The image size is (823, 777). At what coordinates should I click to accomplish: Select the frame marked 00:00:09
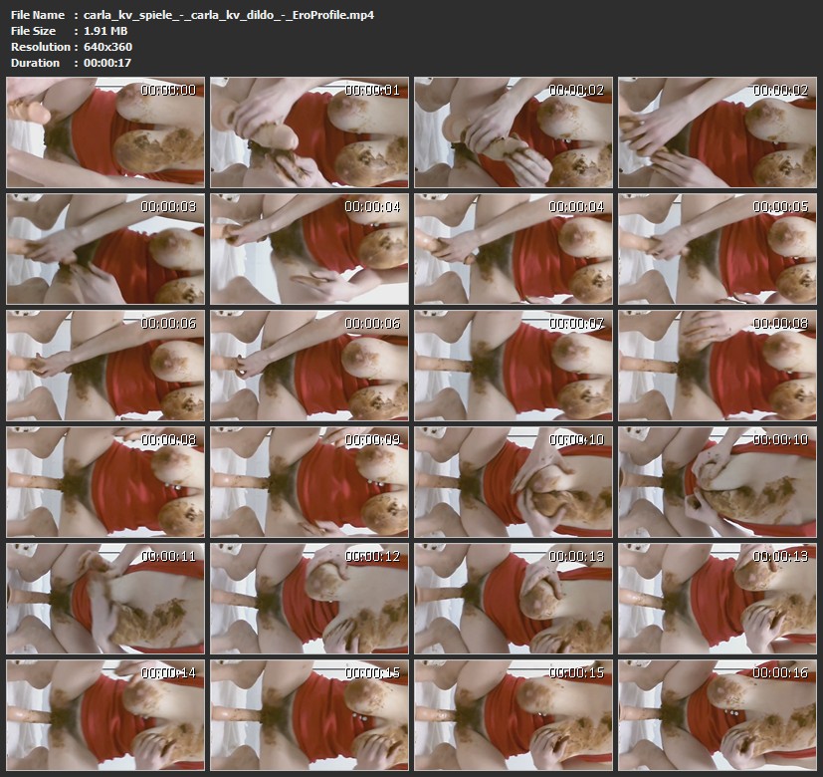tap(309, 482)
